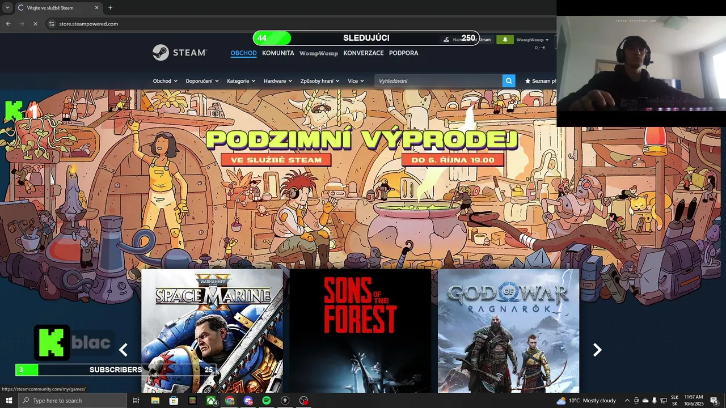Open the Xbox app on the taskbar
Viewport: 726px width, 408px height.
click(211, 401)
